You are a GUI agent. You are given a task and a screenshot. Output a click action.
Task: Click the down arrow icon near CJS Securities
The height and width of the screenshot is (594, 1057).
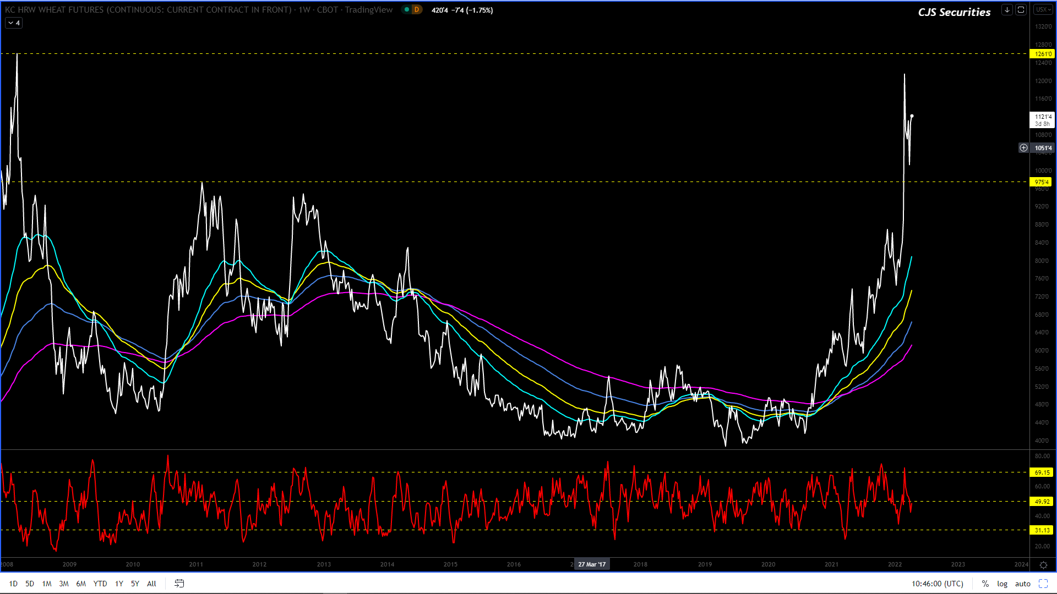point(1007,10)
